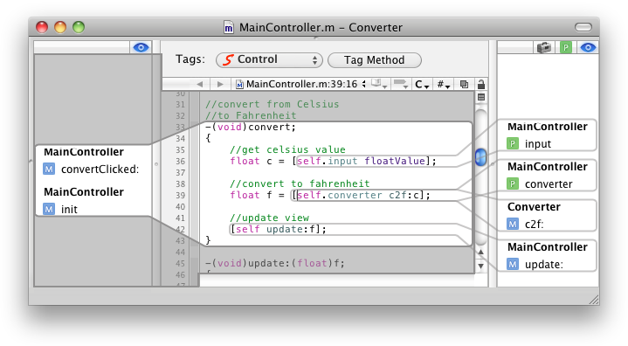Click M icon beside init

(x=49, y=209)
